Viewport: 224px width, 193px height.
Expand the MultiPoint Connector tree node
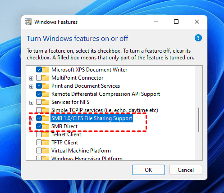point(31,78)
